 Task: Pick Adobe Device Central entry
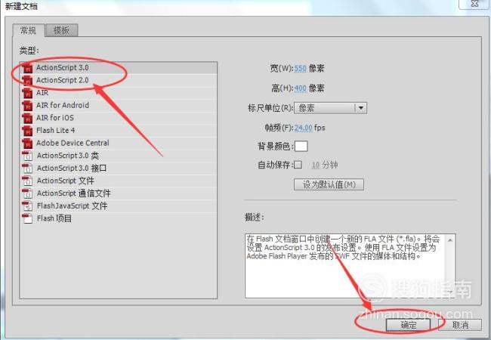pyautogui.click(x=119, y=143)
